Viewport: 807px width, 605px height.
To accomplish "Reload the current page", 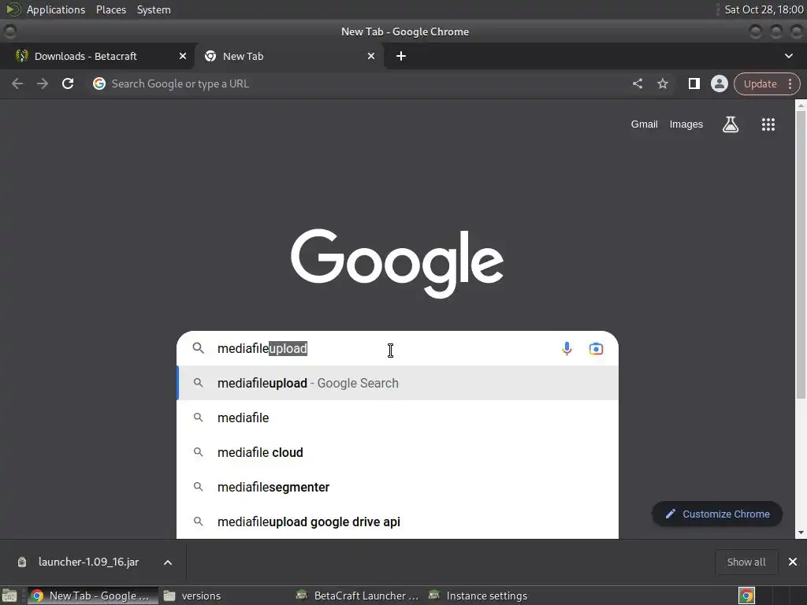I will point(68,84).
